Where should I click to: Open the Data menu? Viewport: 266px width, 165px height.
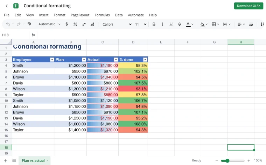tap(119, 15)
